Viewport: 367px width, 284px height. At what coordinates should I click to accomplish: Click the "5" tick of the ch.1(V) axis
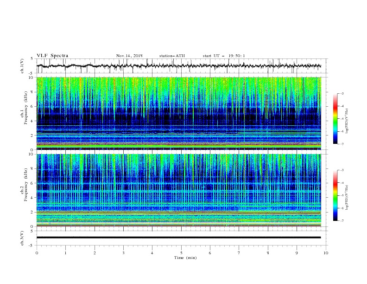click(32, 58)
